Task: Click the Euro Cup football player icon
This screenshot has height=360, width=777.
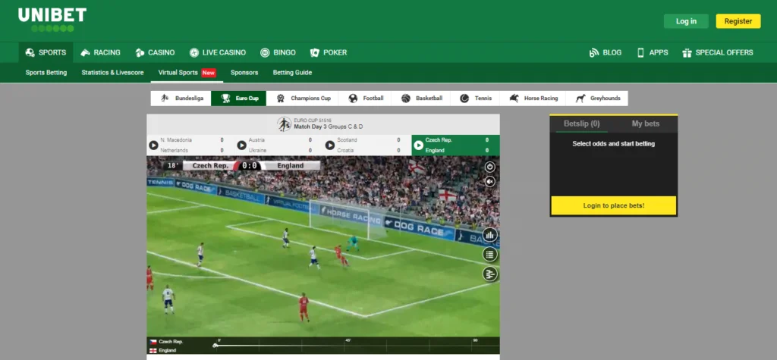Action: pos(285,124)
